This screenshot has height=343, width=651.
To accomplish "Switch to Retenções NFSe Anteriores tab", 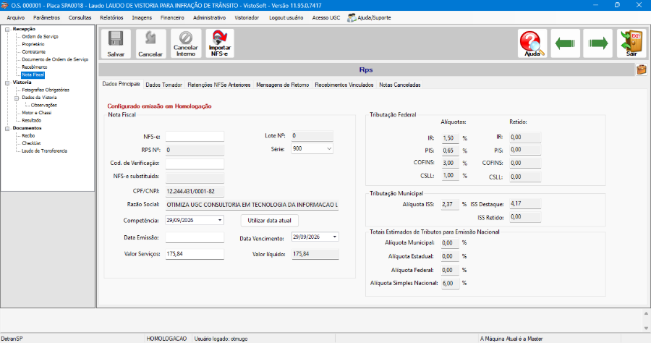I will pos(218,85).
